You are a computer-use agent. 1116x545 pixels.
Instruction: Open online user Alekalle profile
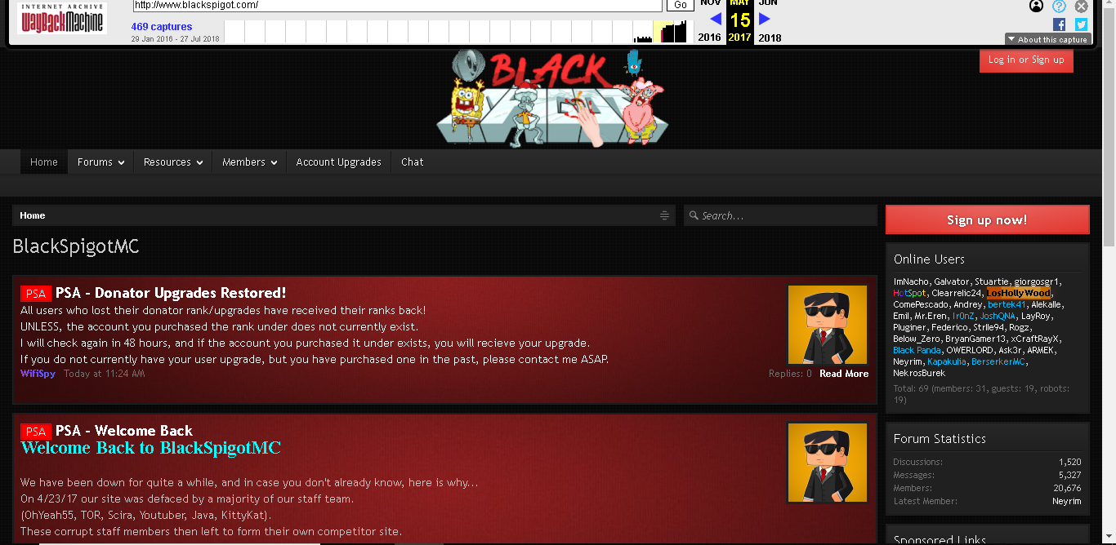click(x=1046, y=304)
